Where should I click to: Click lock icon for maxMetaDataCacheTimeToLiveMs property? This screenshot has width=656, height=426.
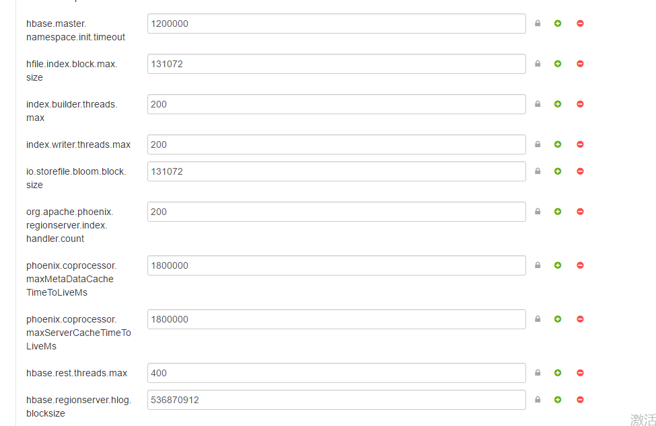pyautogui.click(x=538, y=265)
